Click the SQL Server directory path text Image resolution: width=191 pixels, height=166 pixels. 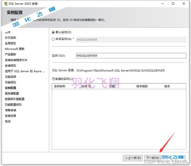120,71
